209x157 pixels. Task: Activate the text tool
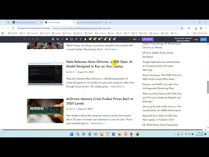coord(81,39)
